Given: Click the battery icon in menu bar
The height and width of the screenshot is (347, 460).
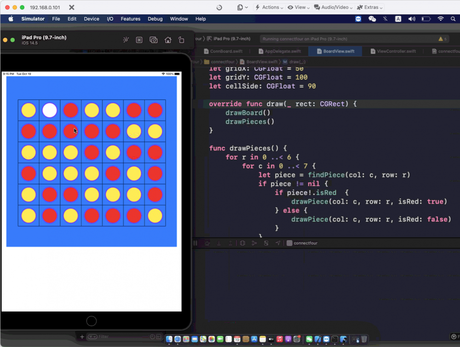Looking at the screenshot, I should (x=426, y=19).
